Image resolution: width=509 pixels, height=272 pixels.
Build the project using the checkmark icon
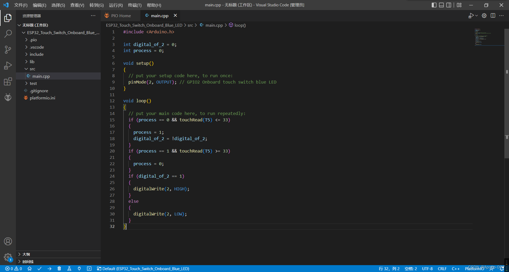(40, 269)
